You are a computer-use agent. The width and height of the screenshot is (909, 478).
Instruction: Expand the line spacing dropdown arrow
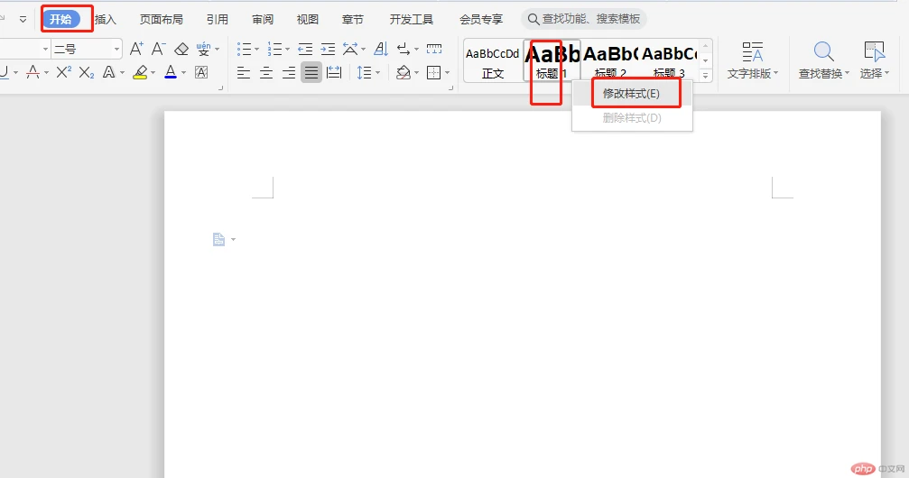coord(377,72)
